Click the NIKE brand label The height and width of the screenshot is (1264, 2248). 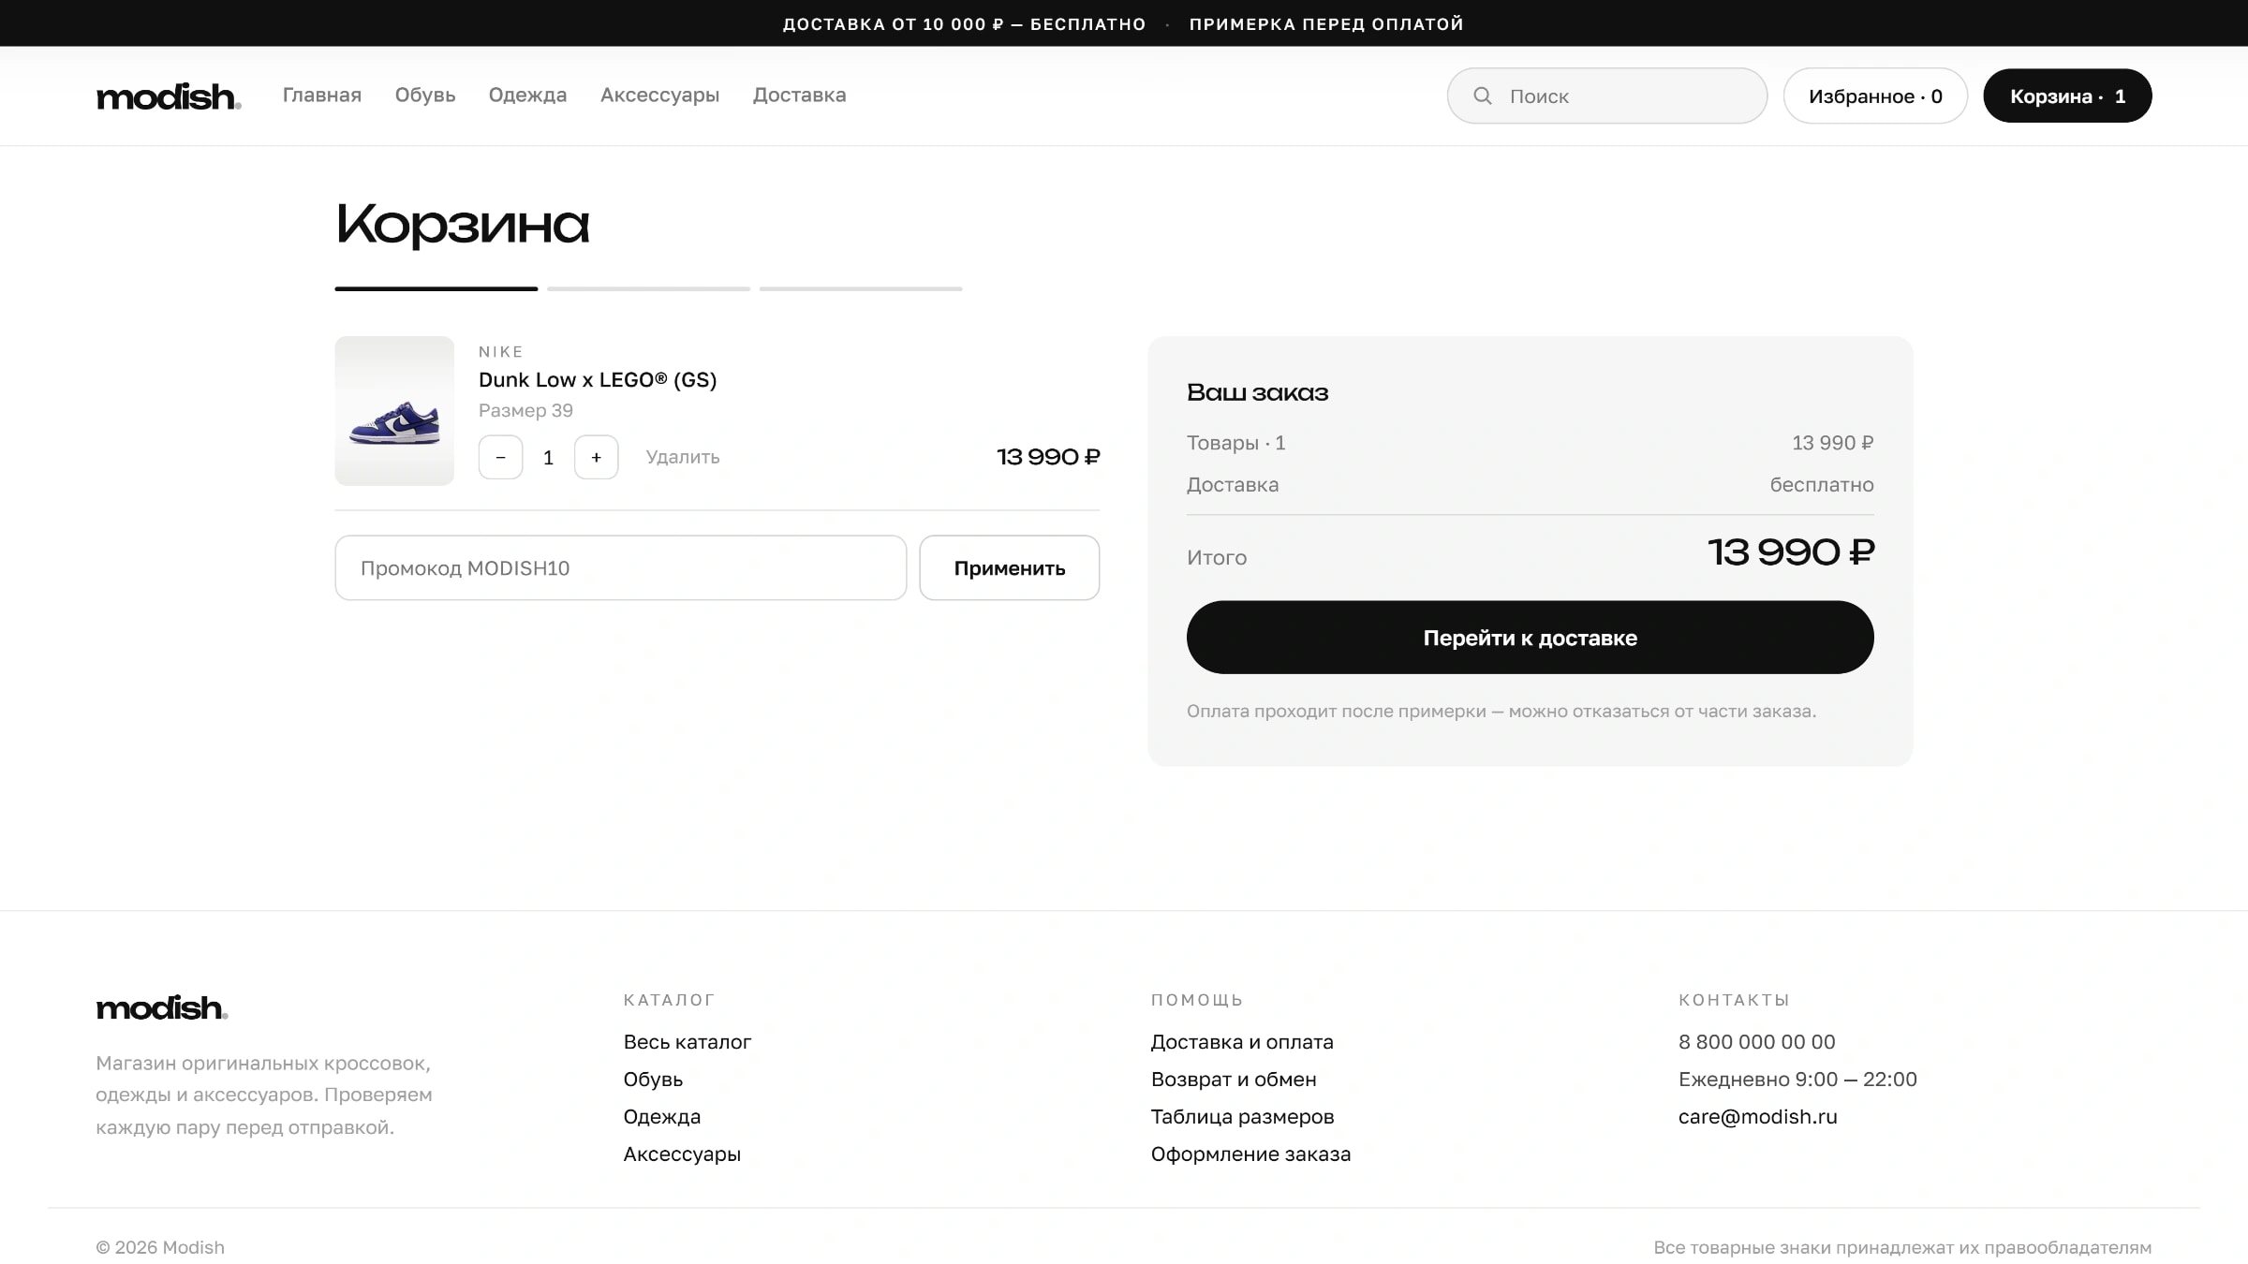click(501, 352)
